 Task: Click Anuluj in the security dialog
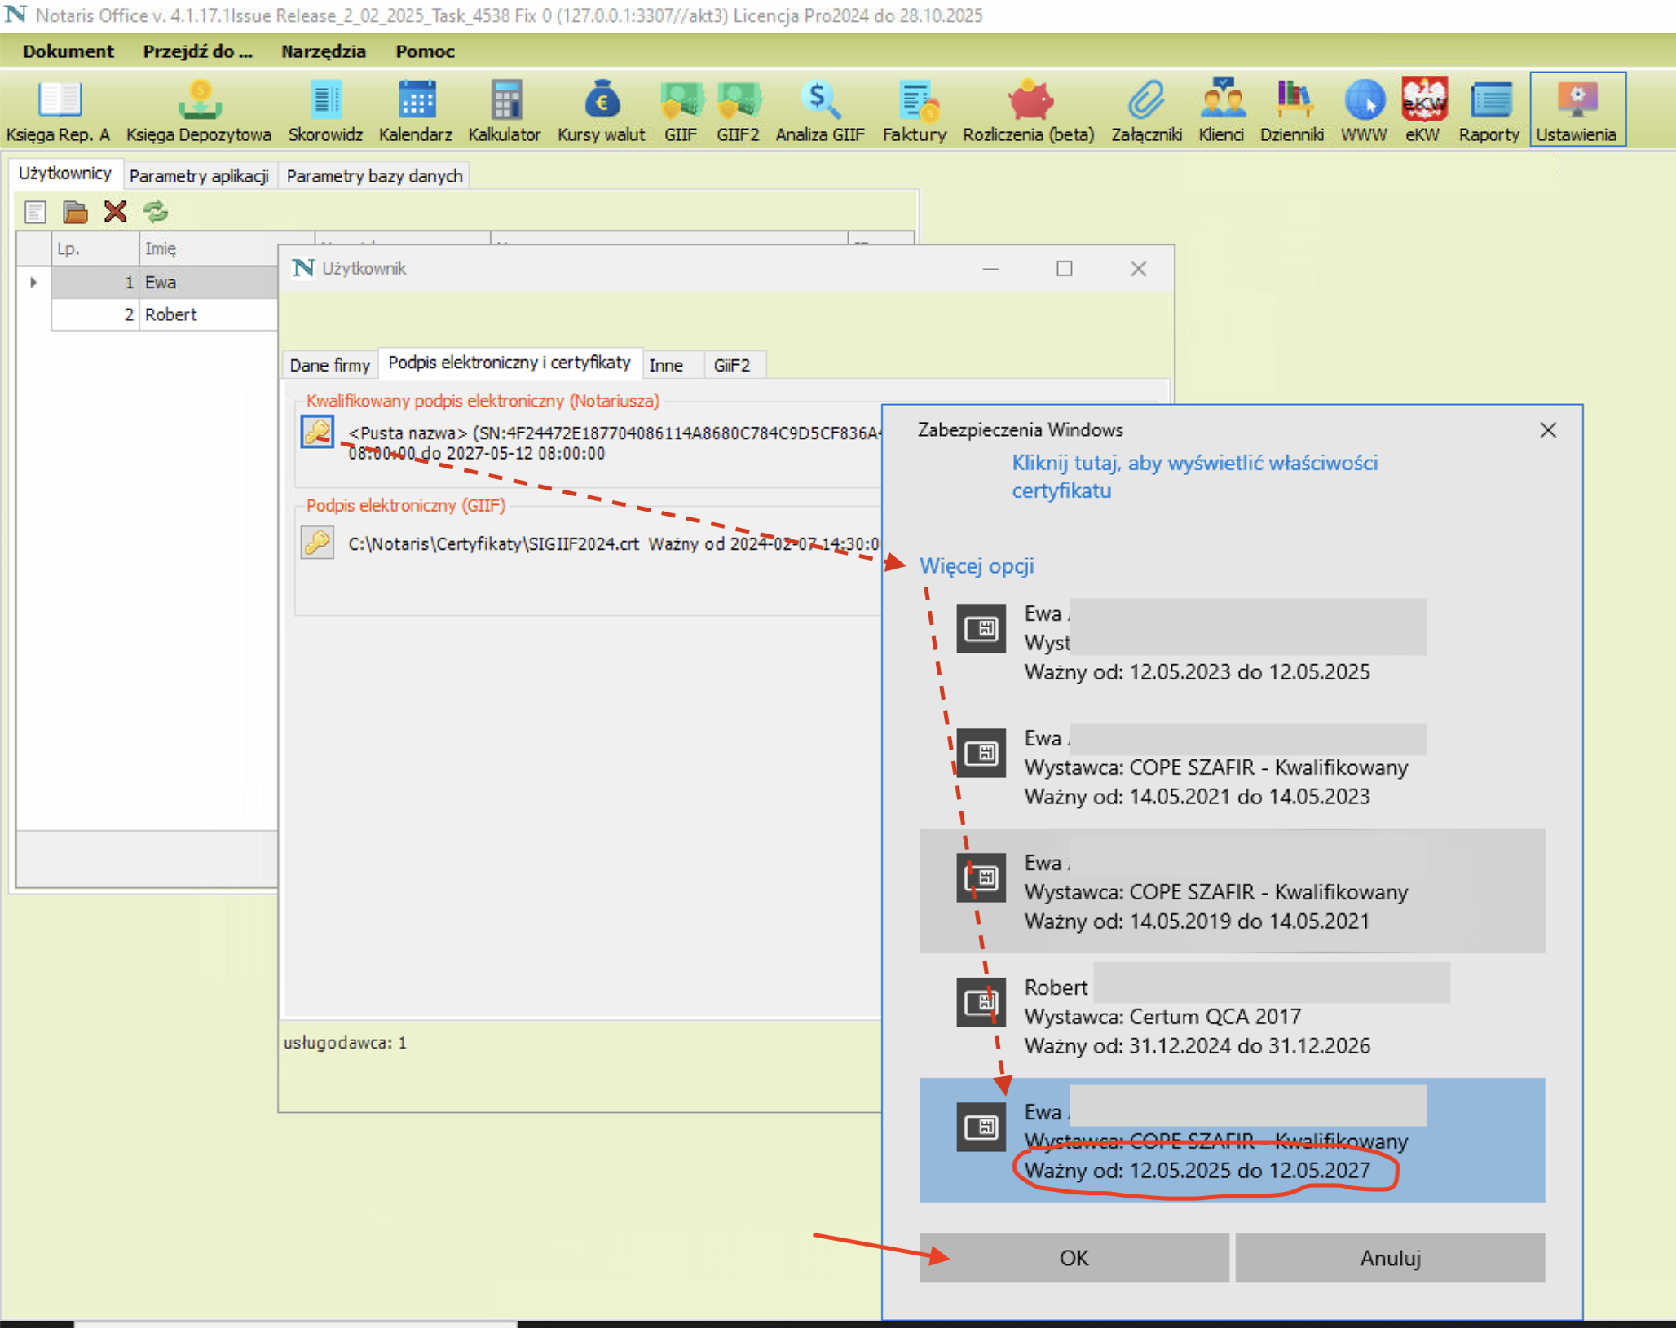click(x=1389, y=1258)
